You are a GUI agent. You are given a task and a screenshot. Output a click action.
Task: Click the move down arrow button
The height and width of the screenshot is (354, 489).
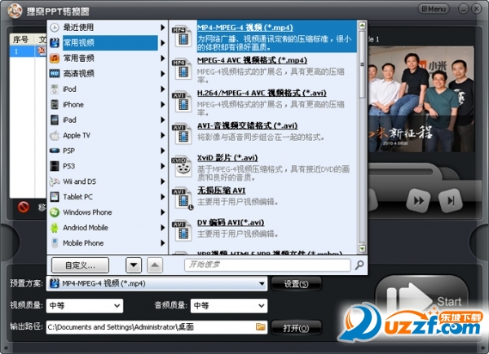click(x=134, y=265)
